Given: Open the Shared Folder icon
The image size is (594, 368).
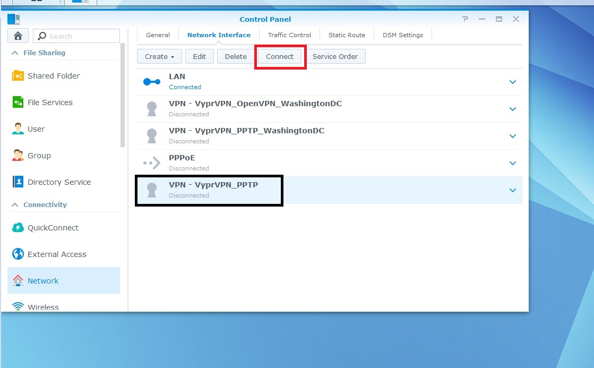Looking at the screenshot, I should click(x=18, y=76).
